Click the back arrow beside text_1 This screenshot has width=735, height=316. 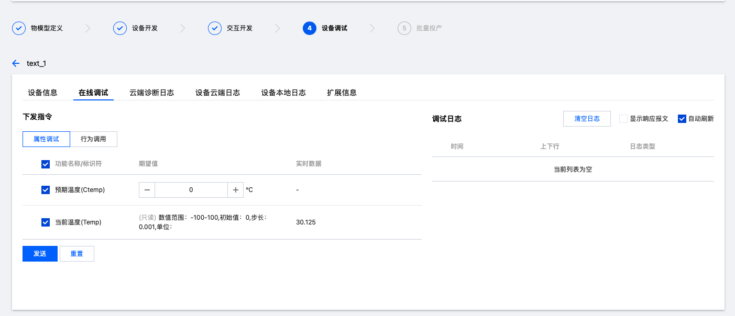pos(16,63)
